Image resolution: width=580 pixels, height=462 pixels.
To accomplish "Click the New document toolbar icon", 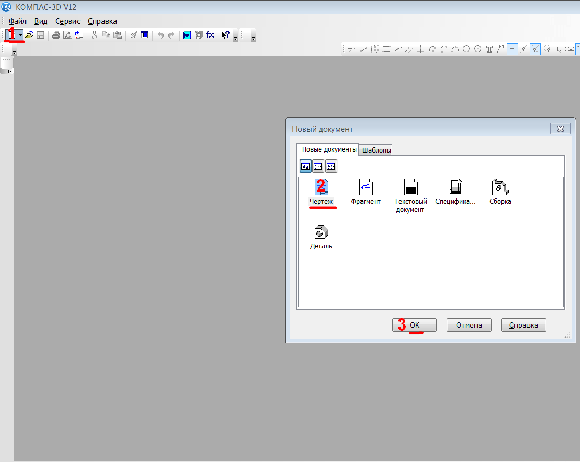I will 12,35.
